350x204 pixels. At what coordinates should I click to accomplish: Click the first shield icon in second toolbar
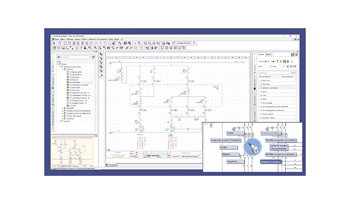[162, 48]
